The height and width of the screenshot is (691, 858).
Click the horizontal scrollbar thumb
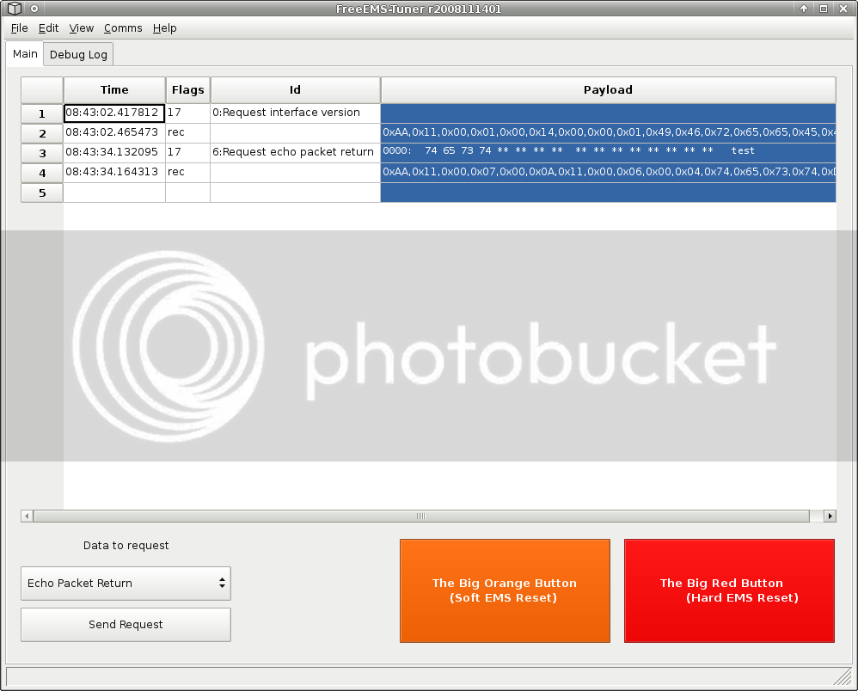point(420,517)
